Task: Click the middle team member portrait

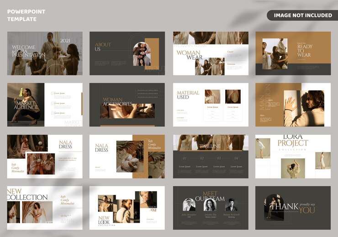Action: [210, 205]
